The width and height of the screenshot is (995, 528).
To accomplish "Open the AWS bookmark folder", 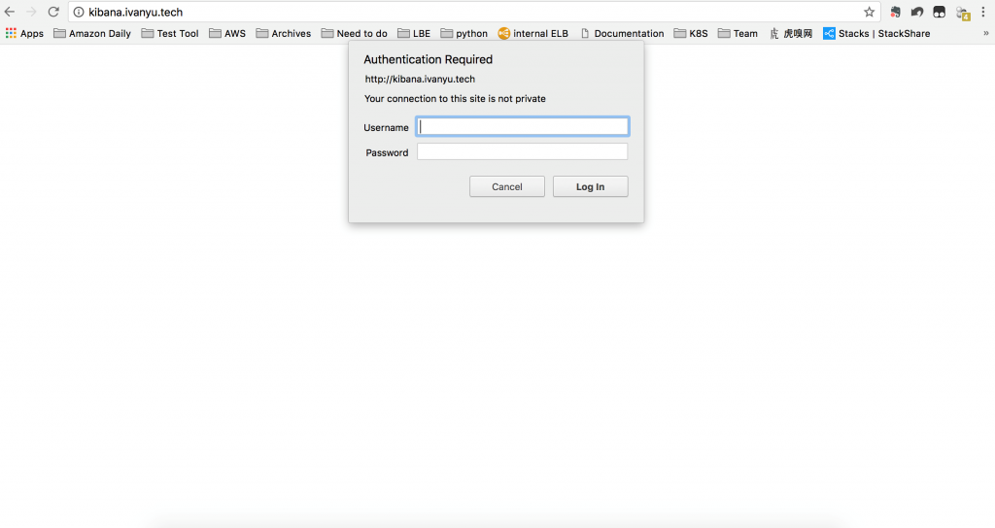I will click(227, 33).
